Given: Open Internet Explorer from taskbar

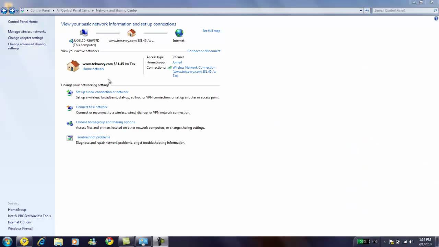Looking at the screenshot, I should [x=41, y=242].
